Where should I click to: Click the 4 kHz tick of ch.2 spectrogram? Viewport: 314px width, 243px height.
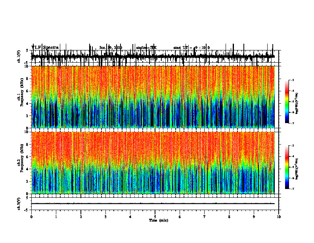(27, 169)
